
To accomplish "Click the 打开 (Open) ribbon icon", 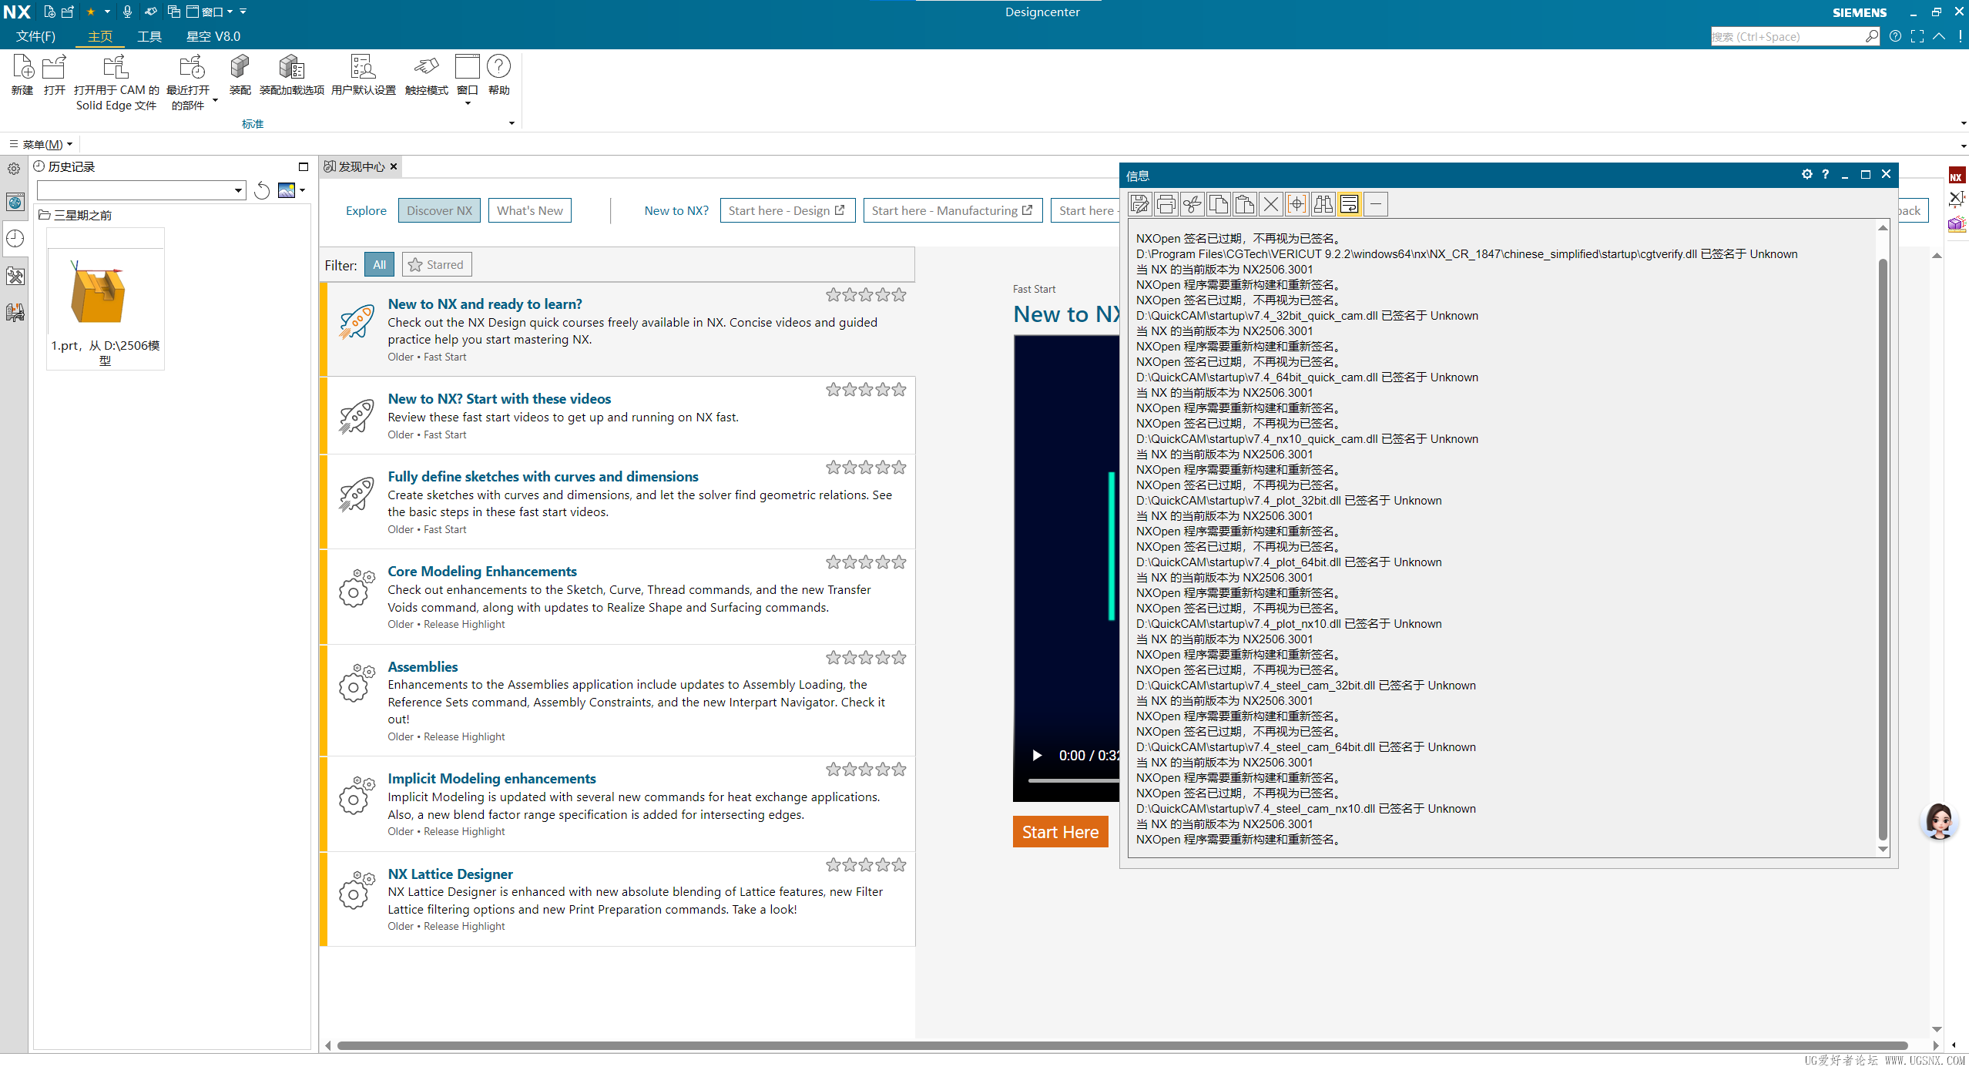I will click(54, 75).
